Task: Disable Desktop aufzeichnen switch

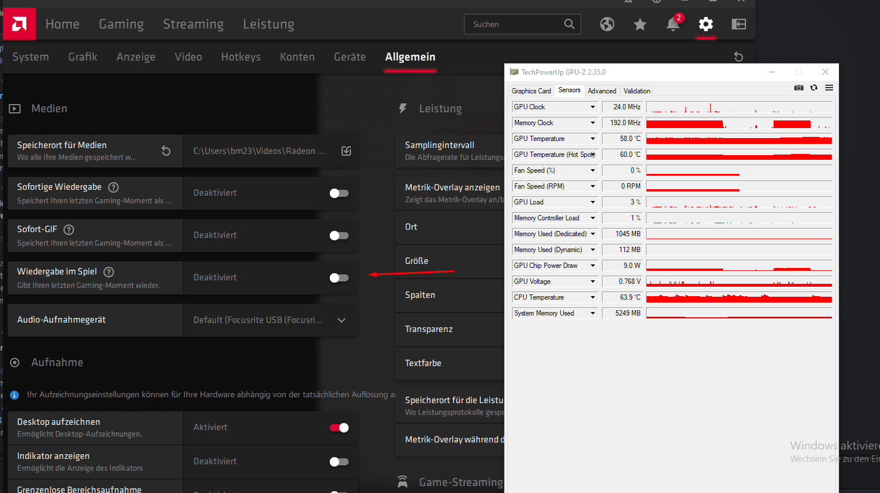Action: pos(339,428)
